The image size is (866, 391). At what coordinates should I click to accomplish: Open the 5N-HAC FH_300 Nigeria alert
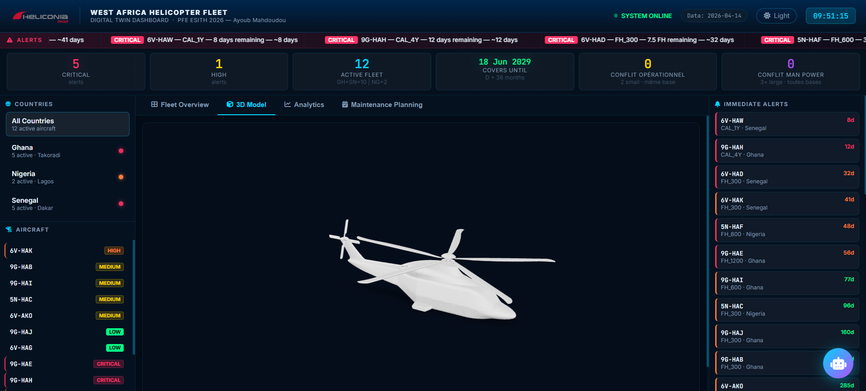787,310
